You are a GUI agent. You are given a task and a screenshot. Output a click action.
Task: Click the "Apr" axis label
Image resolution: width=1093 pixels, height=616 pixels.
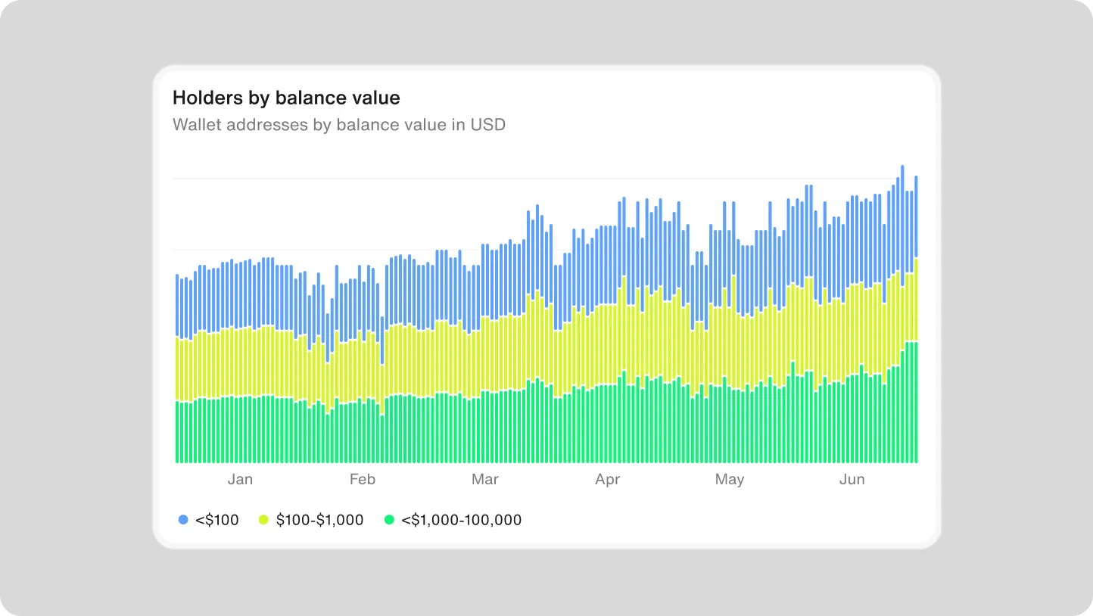(607, 479)
